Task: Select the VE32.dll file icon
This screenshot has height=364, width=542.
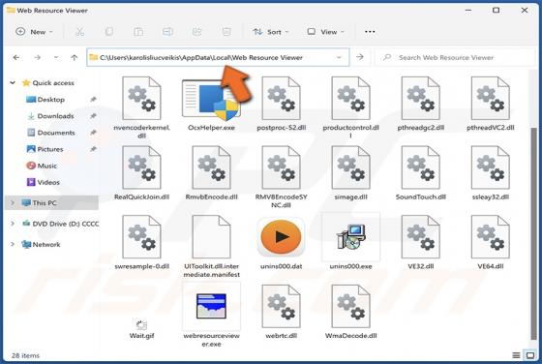Action: click(x=420, y=237)
